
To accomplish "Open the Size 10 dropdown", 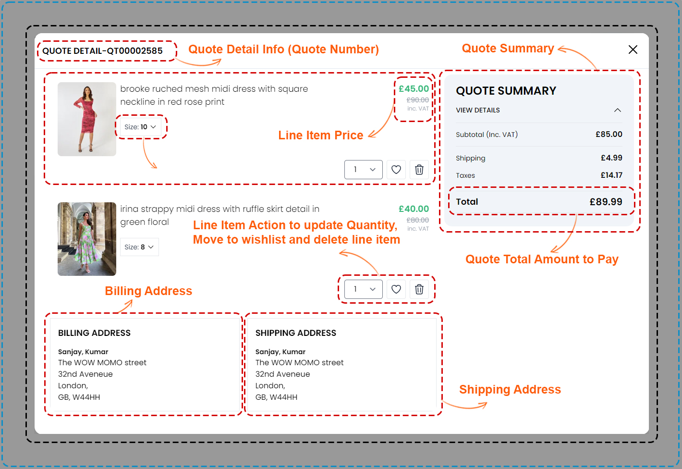I will (140, 127).
